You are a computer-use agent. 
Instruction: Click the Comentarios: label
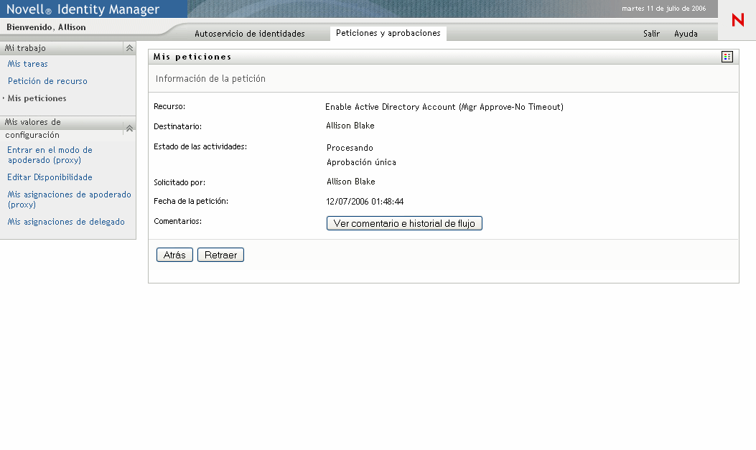tap(177, 221)
